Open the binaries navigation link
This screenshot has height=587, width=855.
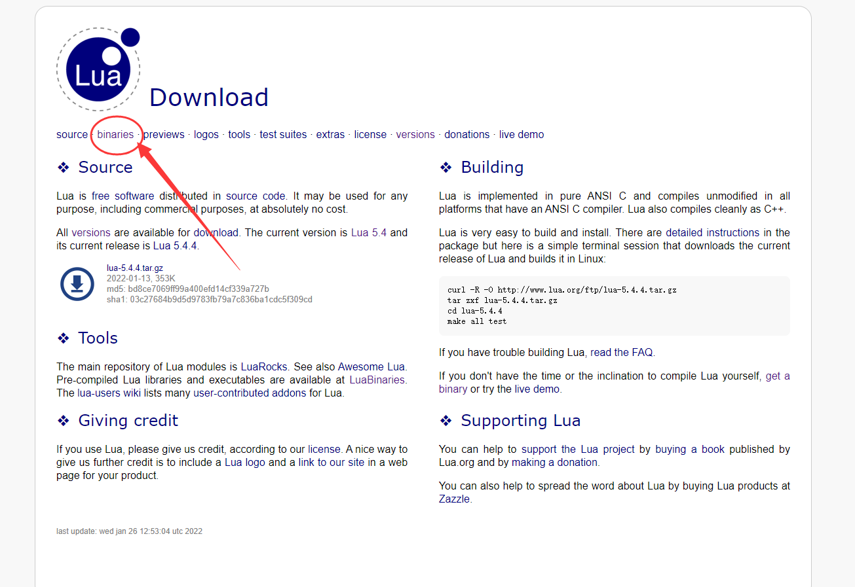coord(115,134)
